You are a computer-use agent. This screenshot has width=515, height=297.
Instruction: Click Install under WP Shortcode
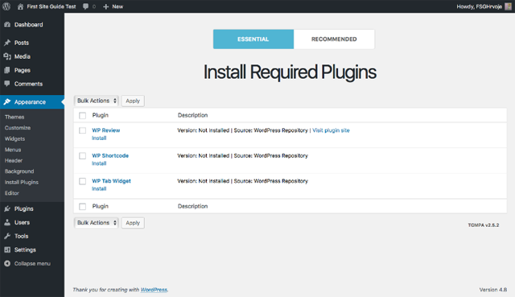(x=99, y=163)
